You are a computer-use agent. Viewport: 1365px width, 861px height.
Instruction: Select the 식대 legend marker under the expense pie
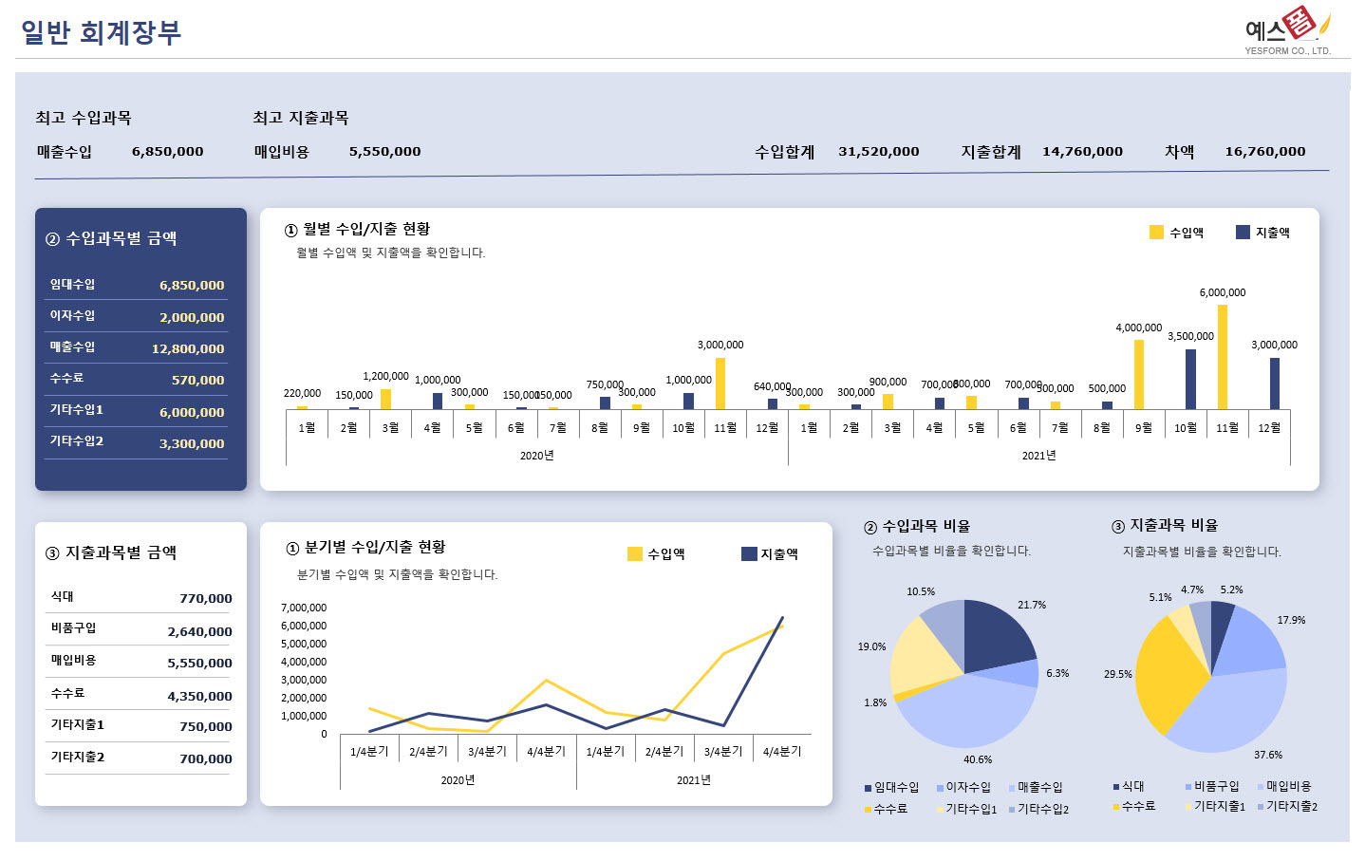pyautogui.click(x=1115, y=787)
